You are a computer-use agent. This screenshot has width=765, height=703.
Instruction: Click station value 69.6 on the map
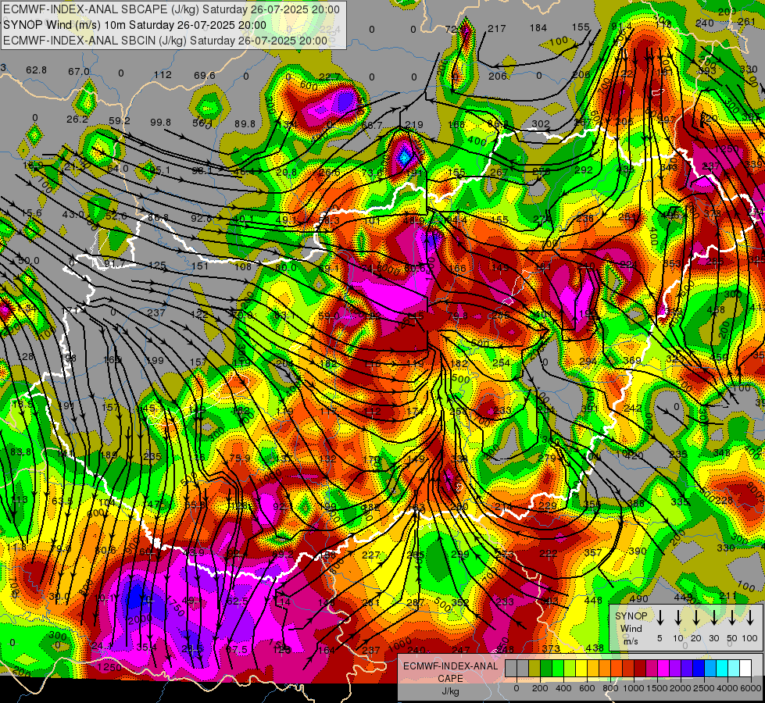click(x=205, y=75)
